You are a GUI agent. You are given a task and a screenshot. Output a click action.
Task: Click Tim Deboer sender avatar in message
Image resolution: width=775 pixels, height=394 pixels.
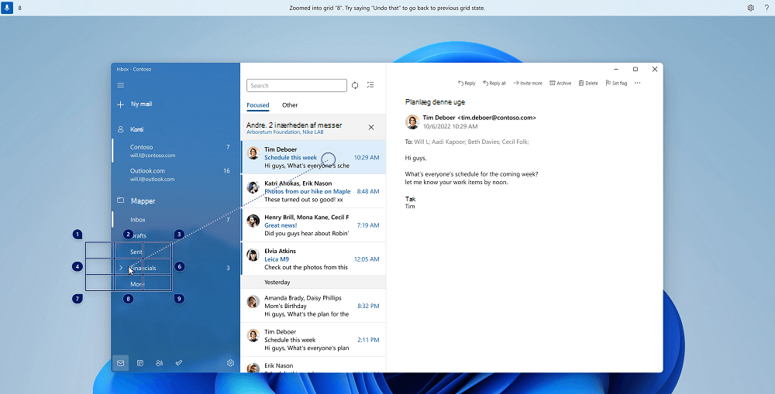tap(412, 122)
